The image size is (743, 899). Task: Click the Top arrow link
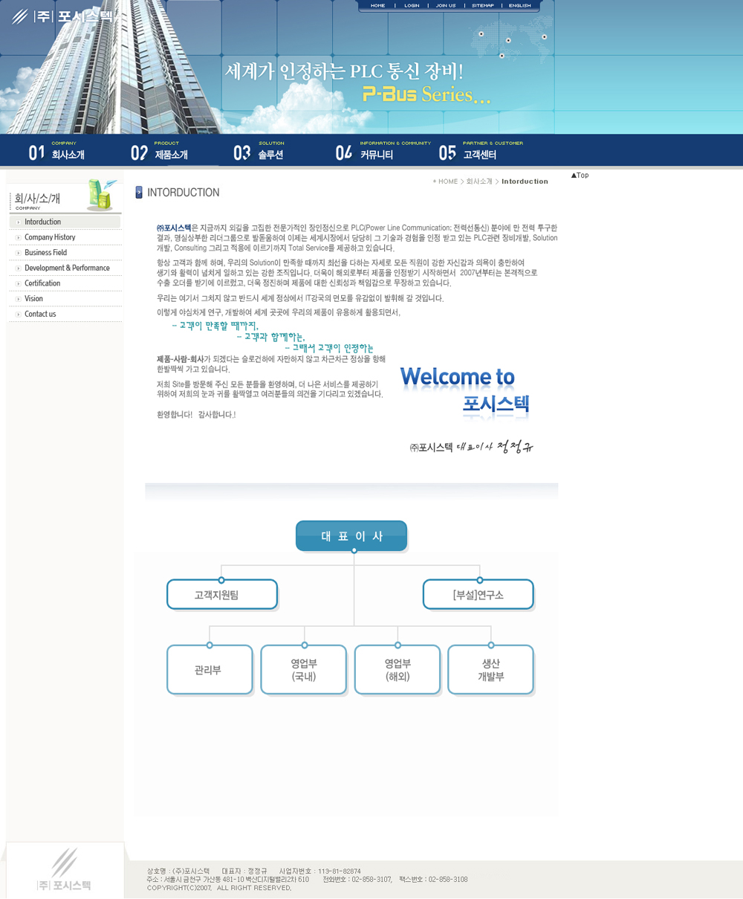pyautogui.click(x=580, y=175)
